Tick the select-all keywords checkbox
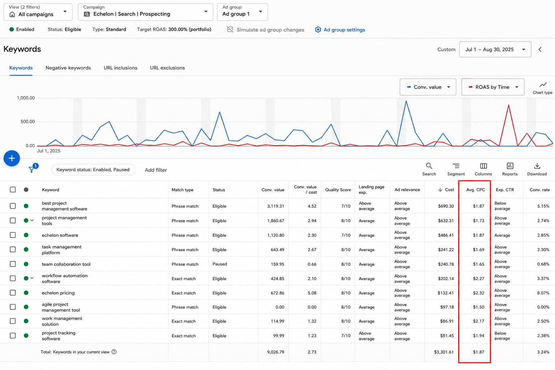 click(x=13, y=190)
